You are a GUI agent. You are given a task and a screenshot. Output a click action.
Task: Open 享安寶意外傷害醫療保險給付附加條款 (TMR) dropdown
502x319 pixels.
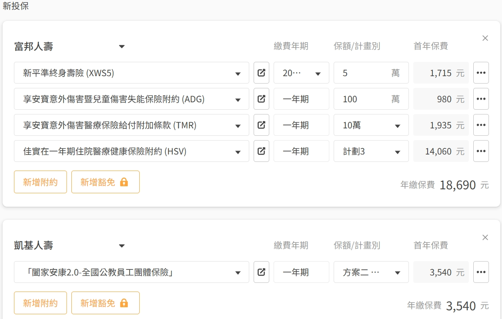tap(131, 125)
